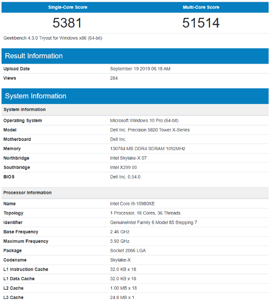271x302 pixels.
Task: Click the Memory label
Action: click(12, 149)
